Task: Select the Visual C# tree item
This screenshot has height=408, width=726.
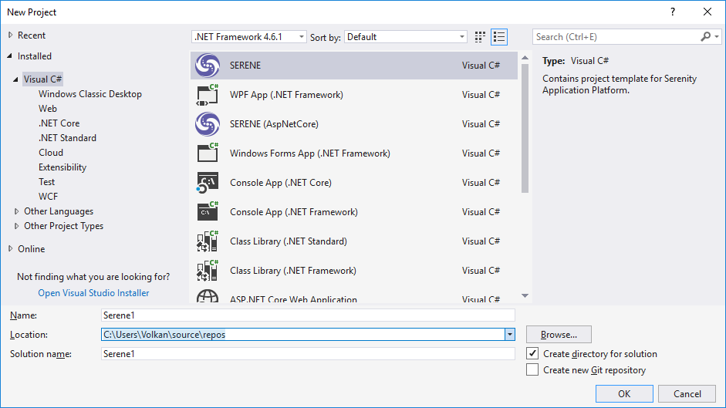Action: coord(42,79)
